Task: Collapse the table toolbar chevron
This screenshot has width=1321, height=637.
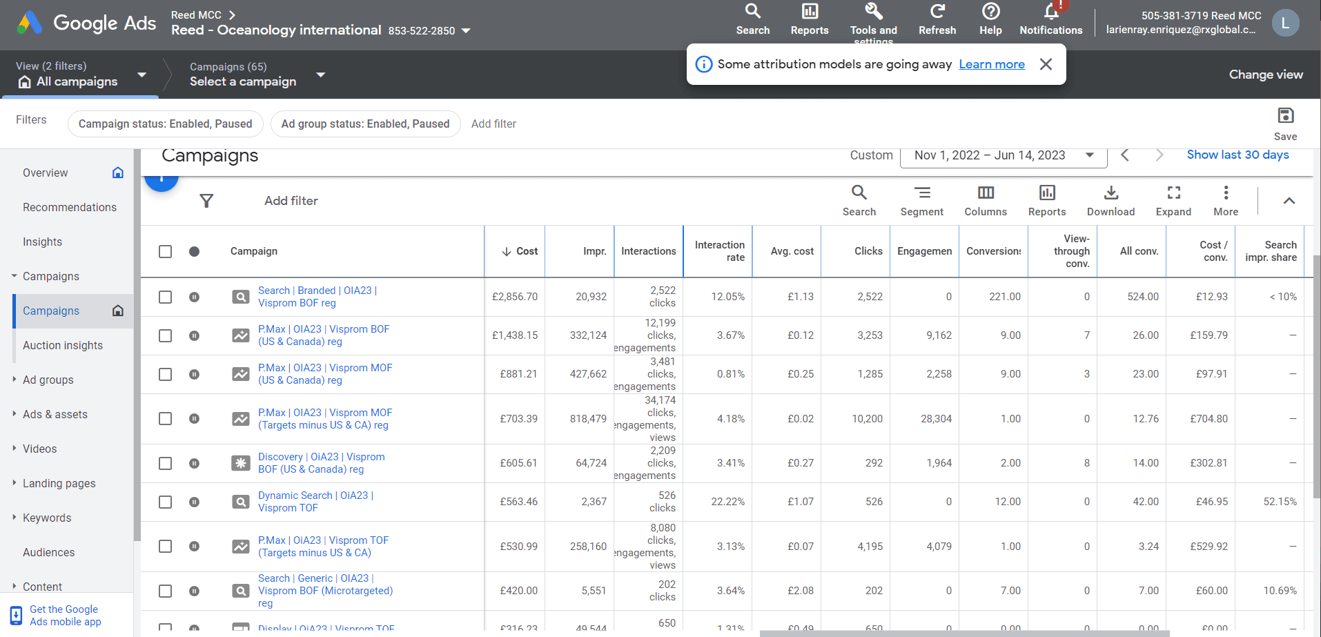Action: coord(1289,201)
